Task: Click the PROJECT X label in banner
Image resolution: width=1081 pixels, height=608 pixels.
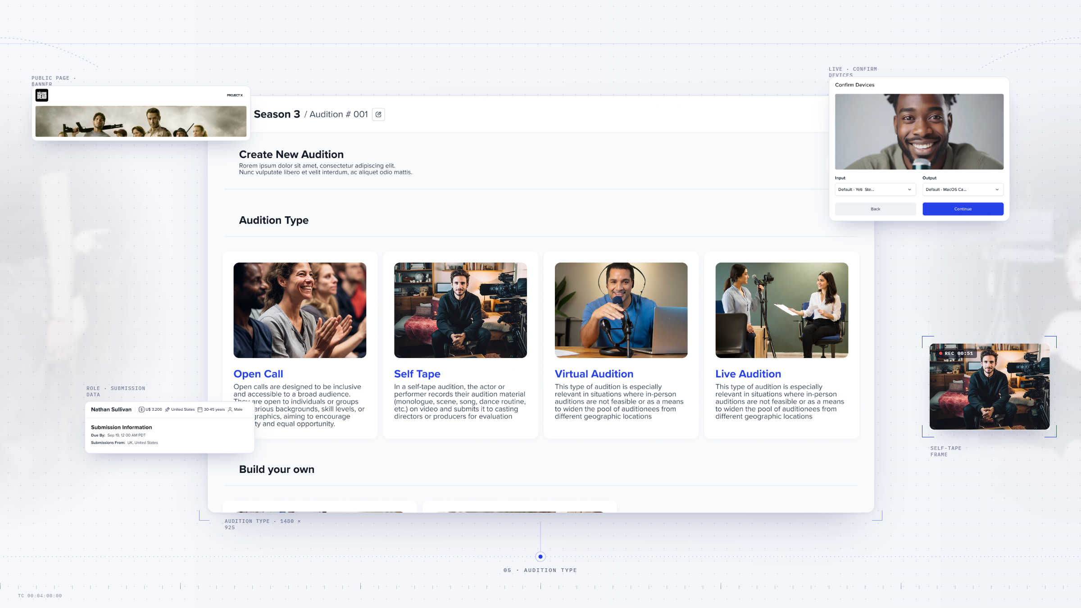Action: pos(235,95)
